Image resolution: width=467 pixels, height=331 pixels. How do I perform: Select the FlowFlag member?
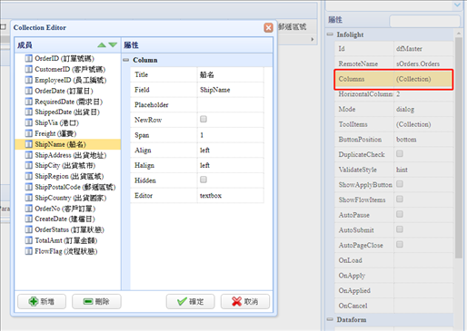pyautogui.click(x=65, y=251)
